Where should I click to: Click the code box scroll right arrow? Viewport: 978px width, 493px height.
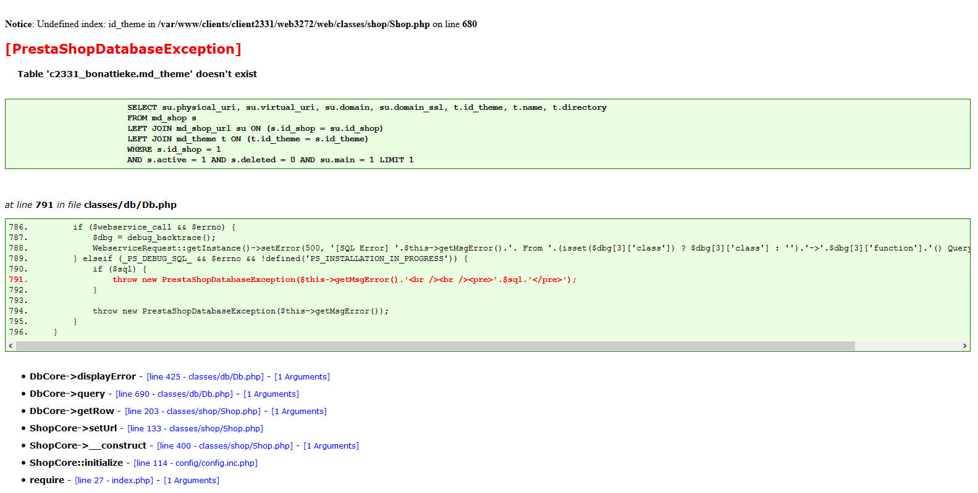coord(964,346)
